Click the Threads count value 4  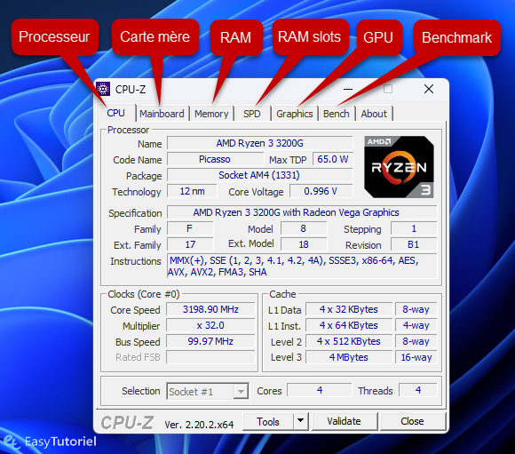pyautogui.click(x=418, y=390)
